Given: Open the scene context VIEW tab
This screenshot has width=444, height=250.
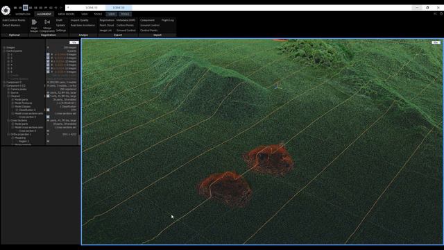Looking at the screenshot, I should click(112, 14).
